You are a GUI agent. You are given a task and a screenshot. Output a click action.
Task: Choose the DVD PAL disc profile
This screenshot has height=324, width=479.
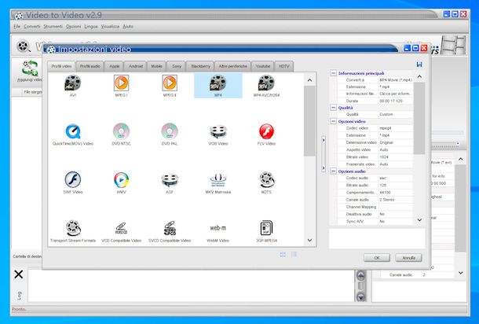pos(170,131)
